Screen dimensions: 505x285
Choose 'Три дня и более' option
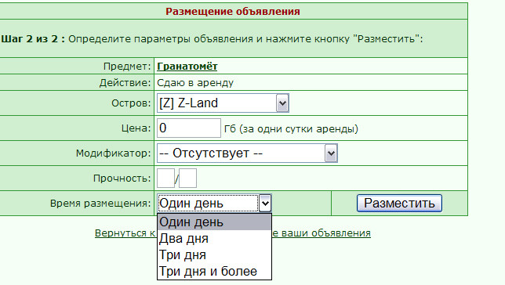[215, 271]
